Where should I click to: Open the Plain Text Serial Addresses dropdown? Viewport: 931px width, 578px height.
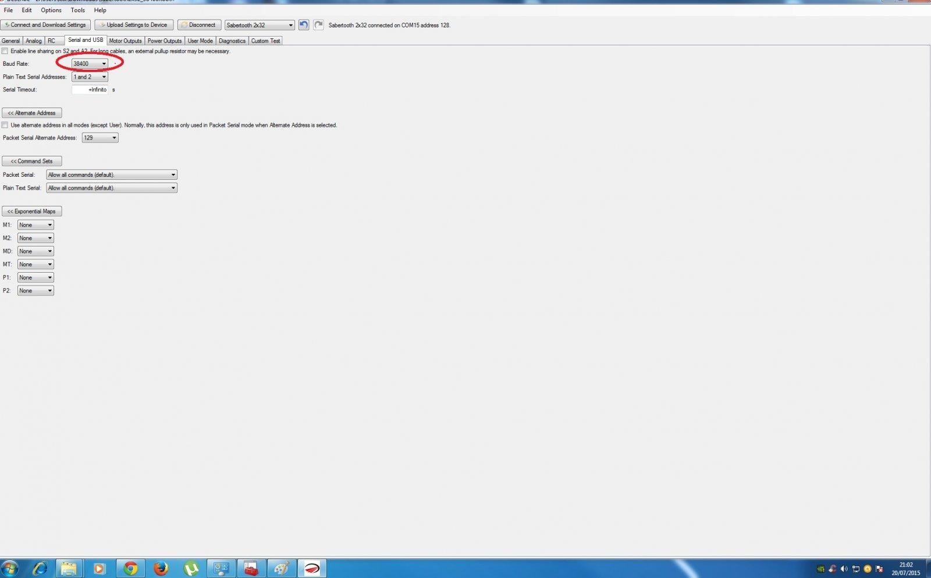(x=90, y=77)
